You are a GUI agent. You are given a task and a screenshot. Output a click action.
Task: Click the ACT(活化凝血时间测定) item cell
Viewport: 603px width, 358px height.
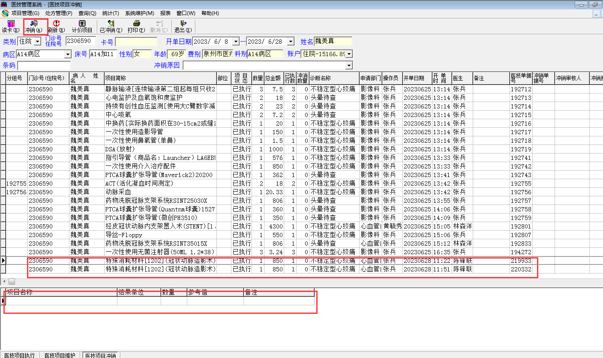[x=160, y=184]
